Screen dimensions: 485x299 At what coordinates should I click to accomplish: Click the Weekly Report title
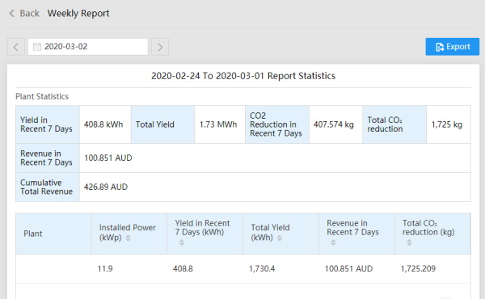coord(78,13)
